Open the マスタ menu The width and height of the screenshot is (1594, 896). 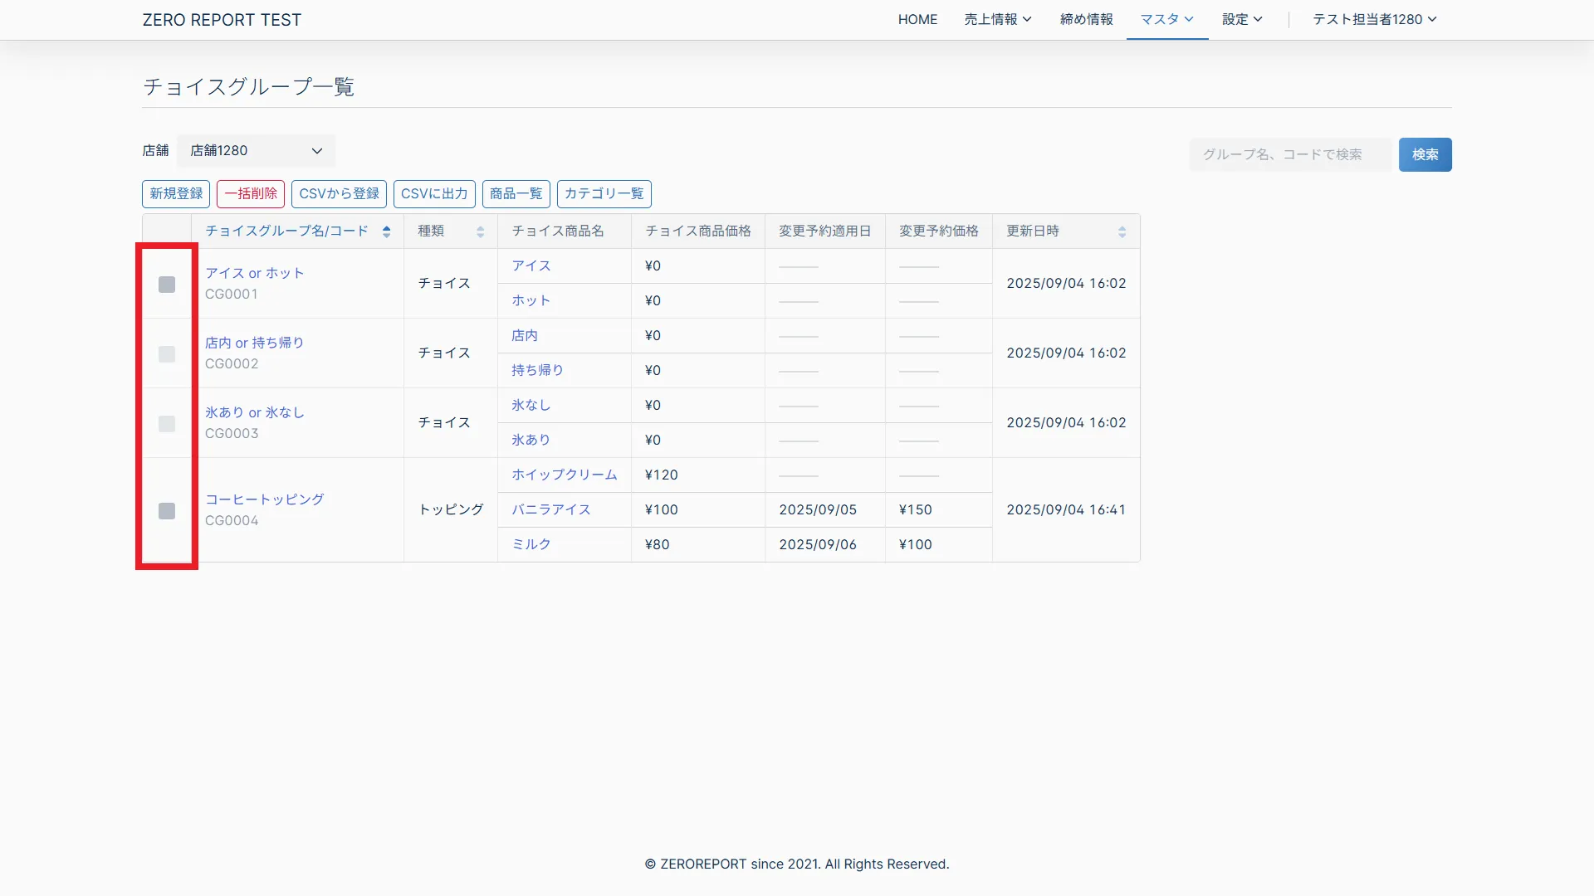point(1166,19)
